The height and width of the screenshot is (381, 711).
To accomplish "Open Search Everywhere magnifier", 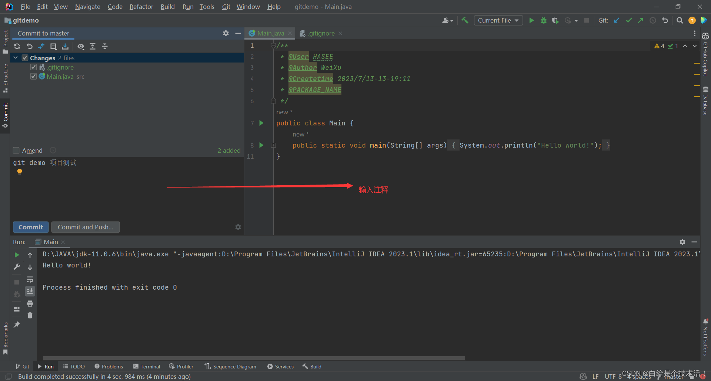I will pyautogui.click(x=680, y=20).
